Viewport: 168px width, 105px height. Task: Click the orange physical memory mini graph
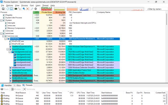pyautogui.click(x=72, y=9)
